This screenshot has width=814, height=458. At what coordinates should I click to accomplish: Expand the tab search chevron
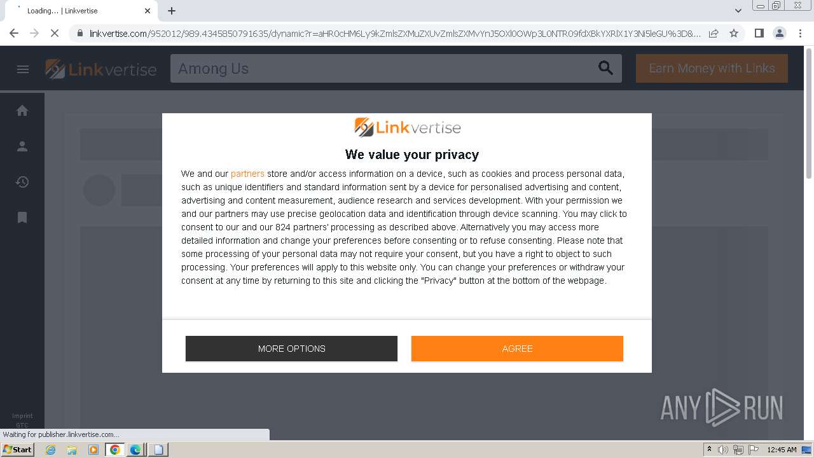[x=738, y=11]
